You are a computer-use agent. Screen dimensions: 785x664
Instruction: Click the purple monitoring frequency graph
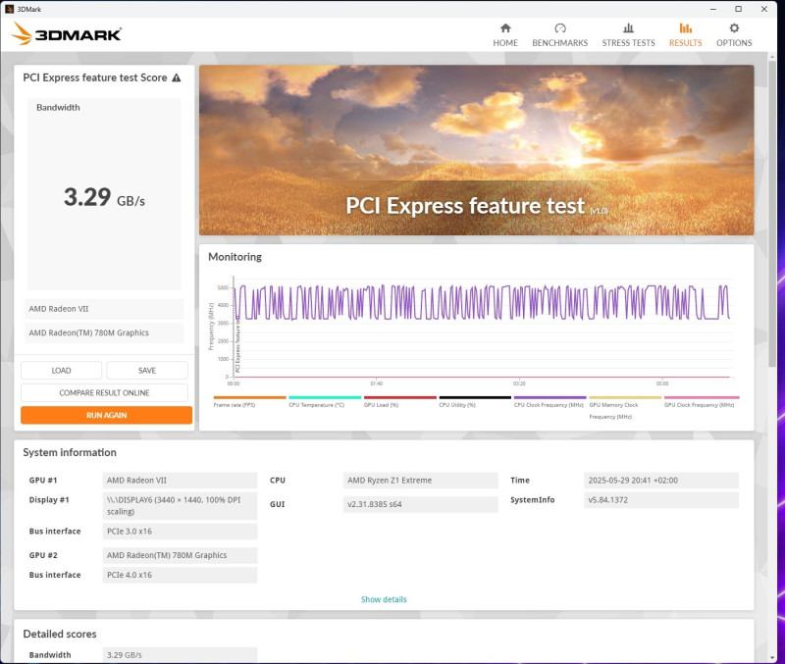click(481, 302)
